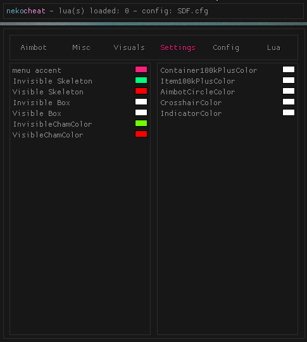Change the Visible Skeleton red swatch
Screen dimensions: 307x342
pos(141,91)
